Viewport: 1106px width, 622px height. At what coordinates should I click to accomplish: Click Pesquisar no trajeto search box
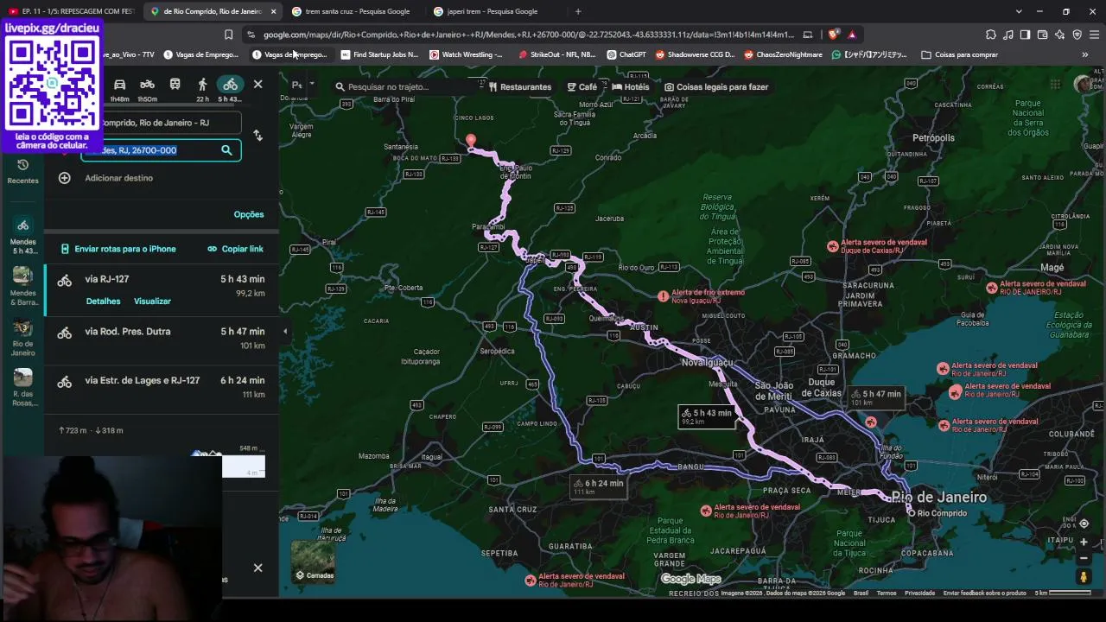[408, 86]
